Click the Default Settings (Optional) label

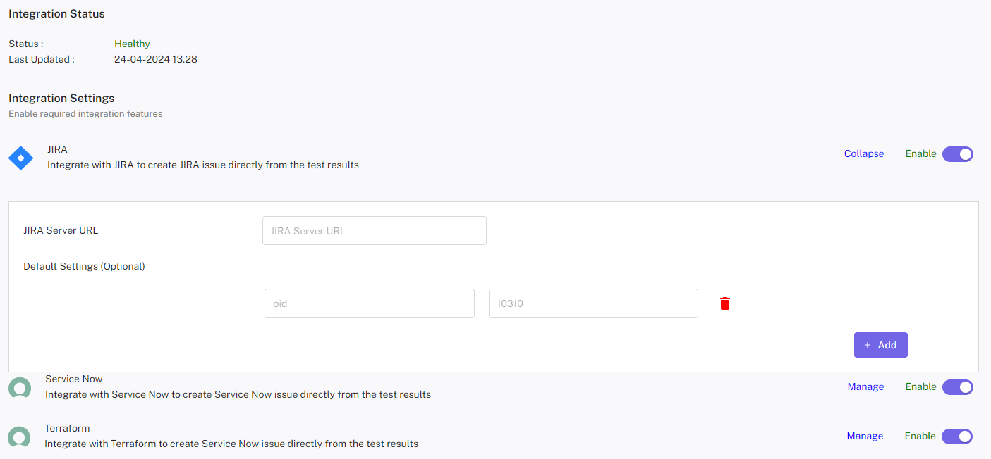pos(84,266)
